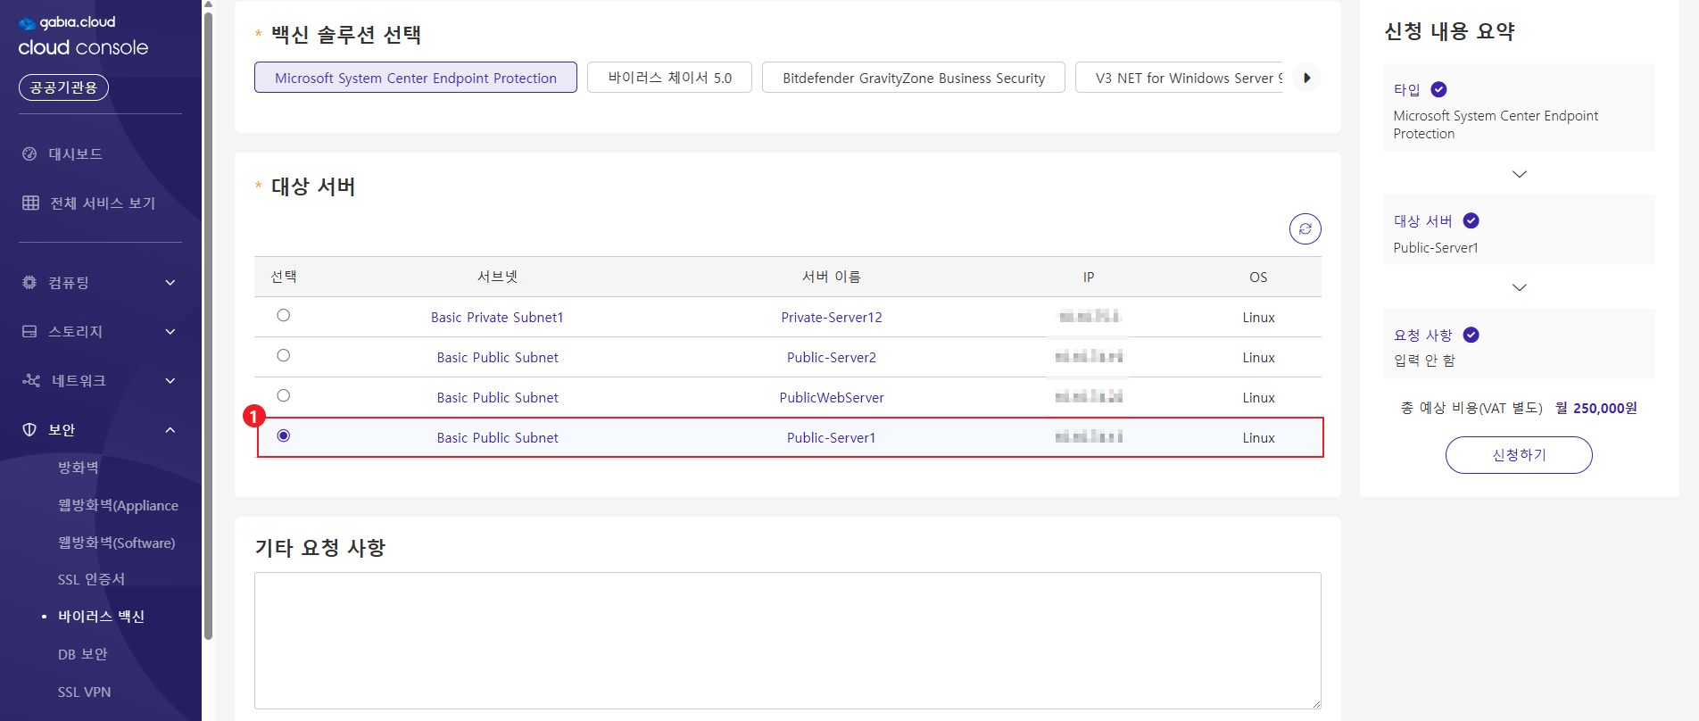This screenshot has height=721, width=1699.
Task: Choose V3 NET for Windows Server
Action: (1180, 78)
